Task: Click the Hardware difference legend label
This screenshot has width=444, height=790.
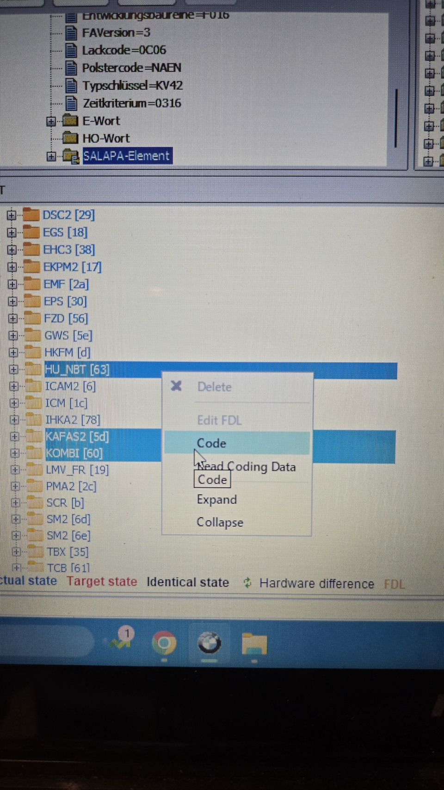Action: point(316,583)
